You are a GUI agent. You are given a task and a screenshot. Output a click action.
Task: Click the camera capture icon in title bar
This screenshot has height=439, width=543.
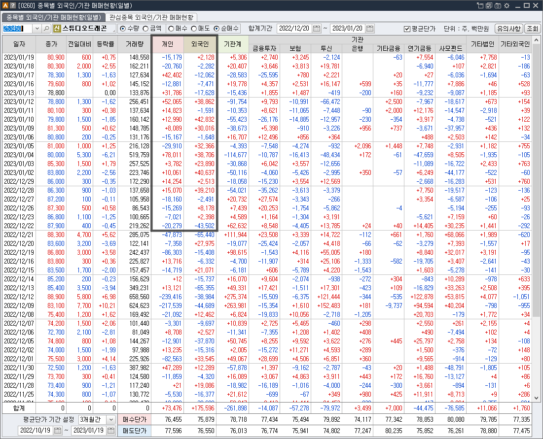click(498, 5)
